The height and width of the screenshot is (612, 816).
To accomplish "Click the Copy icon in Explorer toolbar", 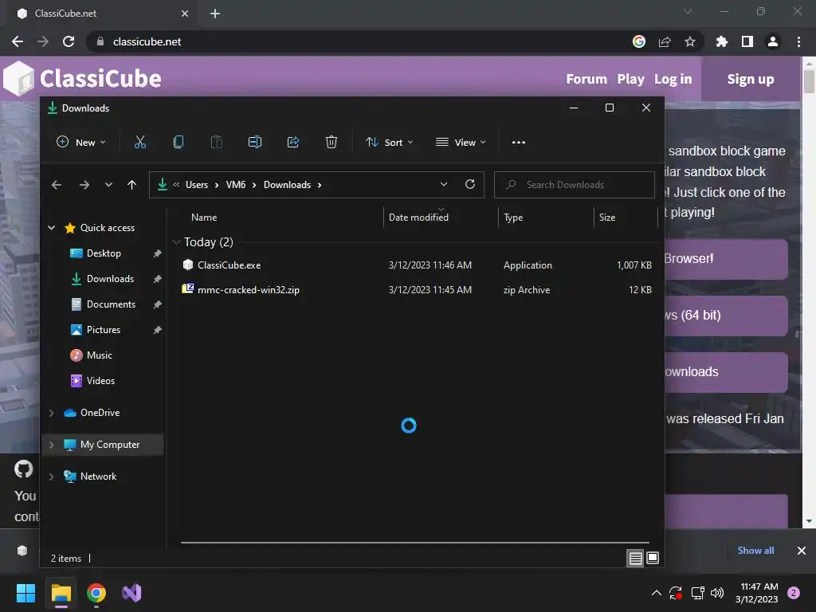I will click(178, 142).
